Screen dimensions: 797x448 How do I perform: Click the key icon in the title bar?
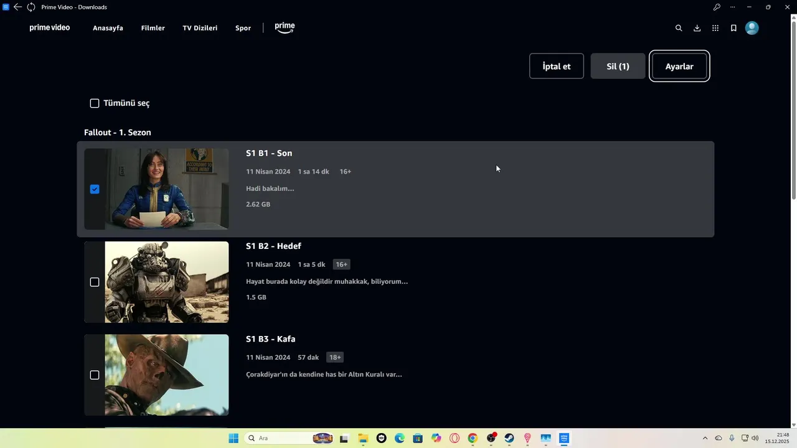coord(717,7)
